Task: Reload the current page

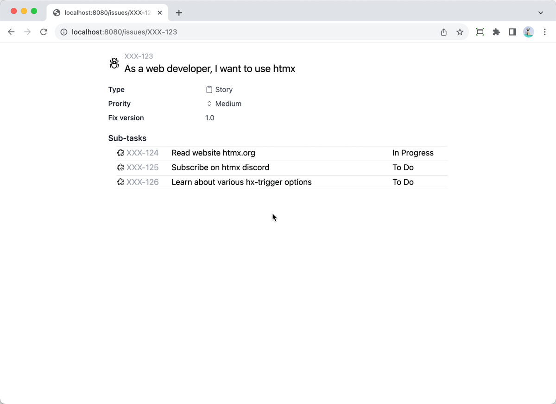Action: coord(44,32)
